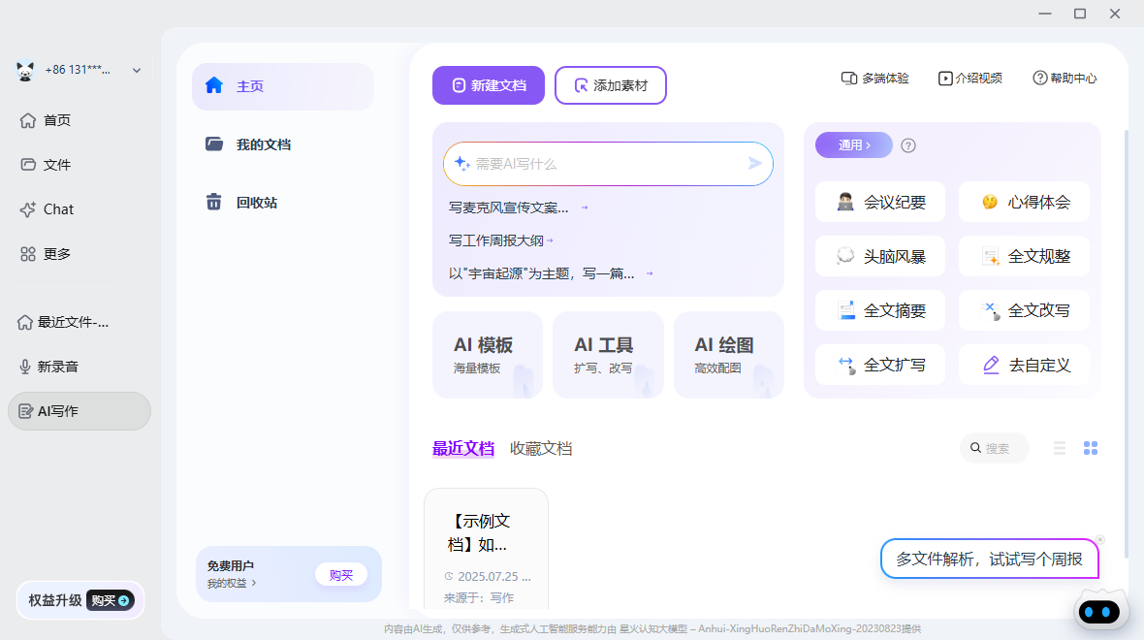
Task: Open 最近文件 in the sidebar
Action: [x=64, y=322]
